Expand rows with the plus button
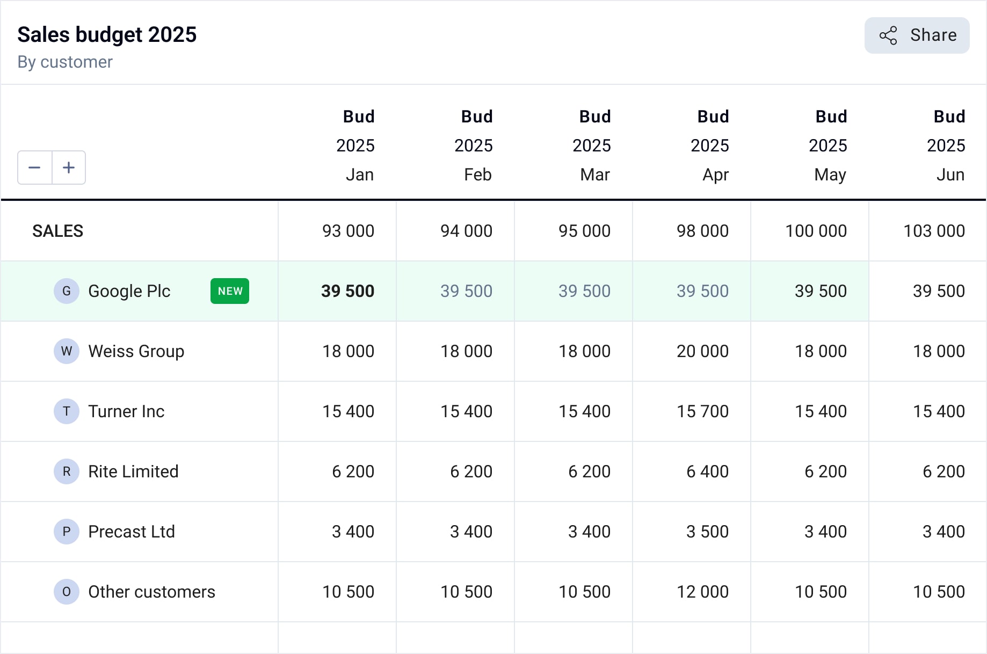987x654 pixels. tap(69, 168)
